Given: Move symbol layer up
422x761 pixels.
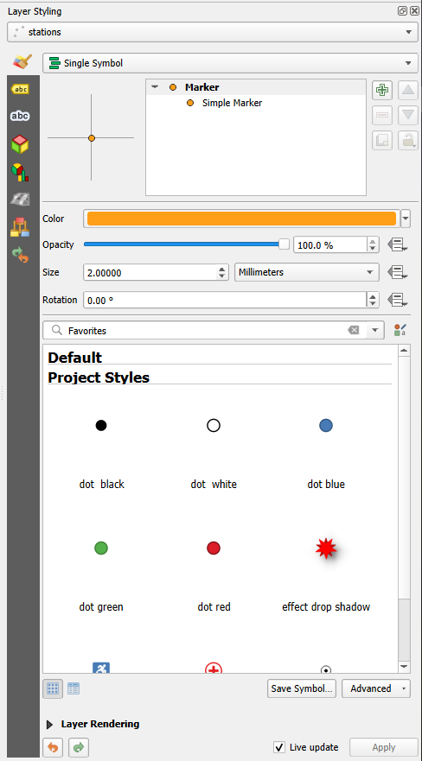Looking at the screenshot, I should click(408, 90).
